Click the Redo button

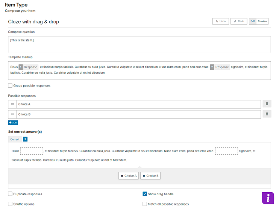(x=239, y=21)
